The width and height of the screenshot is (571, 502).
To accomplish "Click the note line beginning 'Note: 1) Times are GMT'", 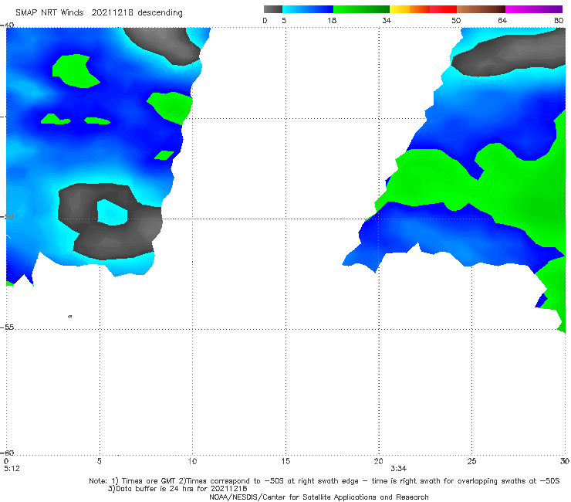I will click(x=324, y=481).
